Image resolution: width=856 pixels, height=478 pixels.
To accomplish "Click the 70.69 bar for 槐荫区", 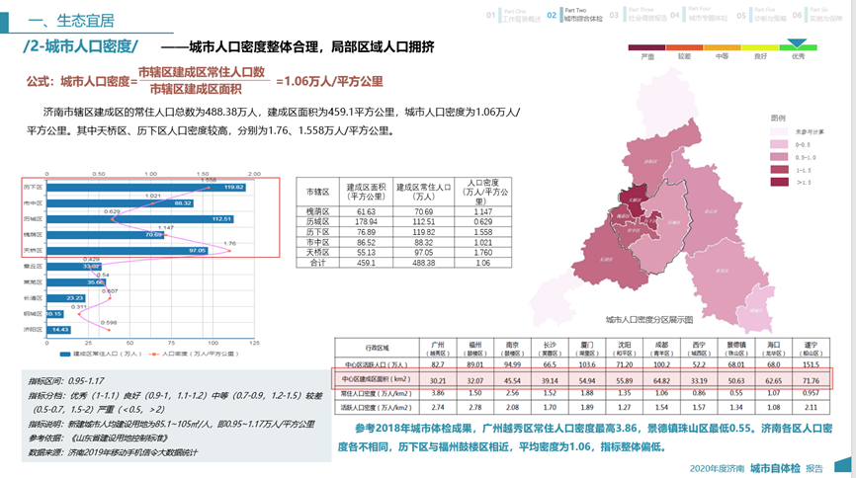I will [x=106, y=235].
